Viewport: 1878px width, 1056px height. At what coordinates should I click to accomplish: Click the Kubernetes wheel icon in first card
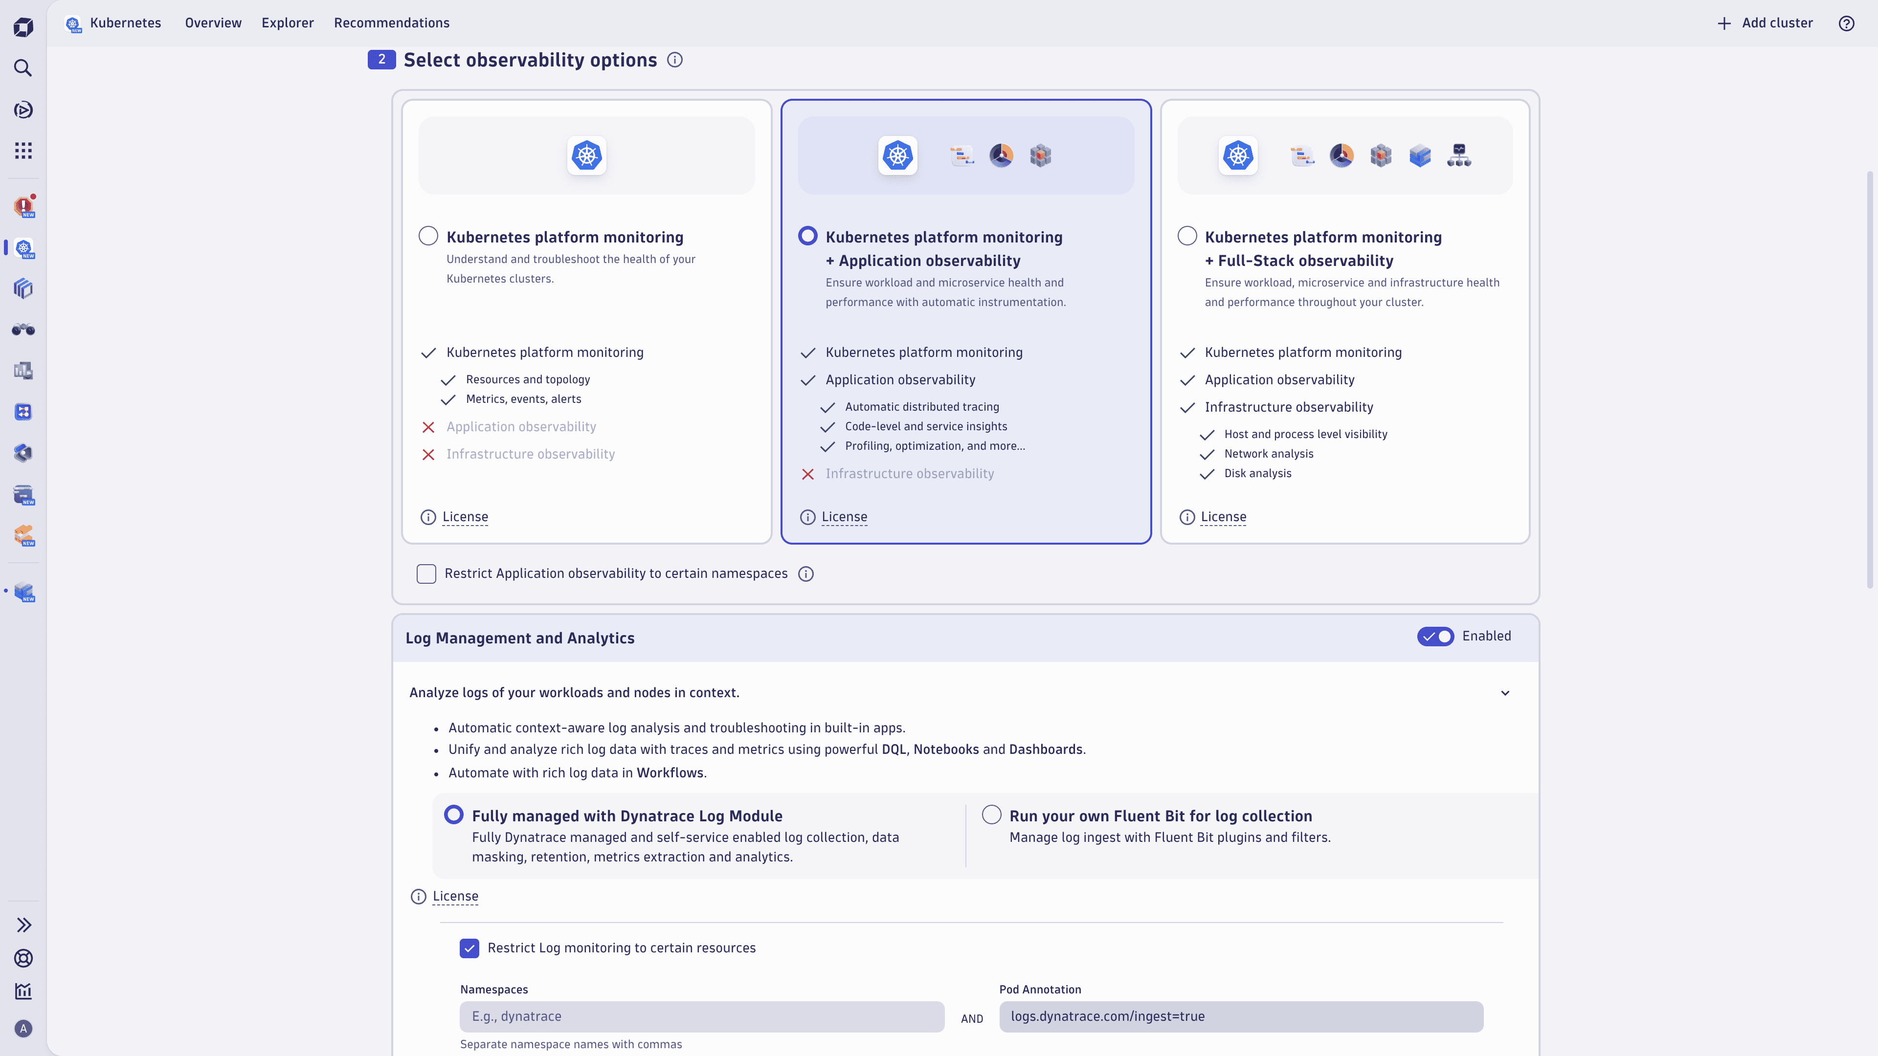(x=587, y=155)
